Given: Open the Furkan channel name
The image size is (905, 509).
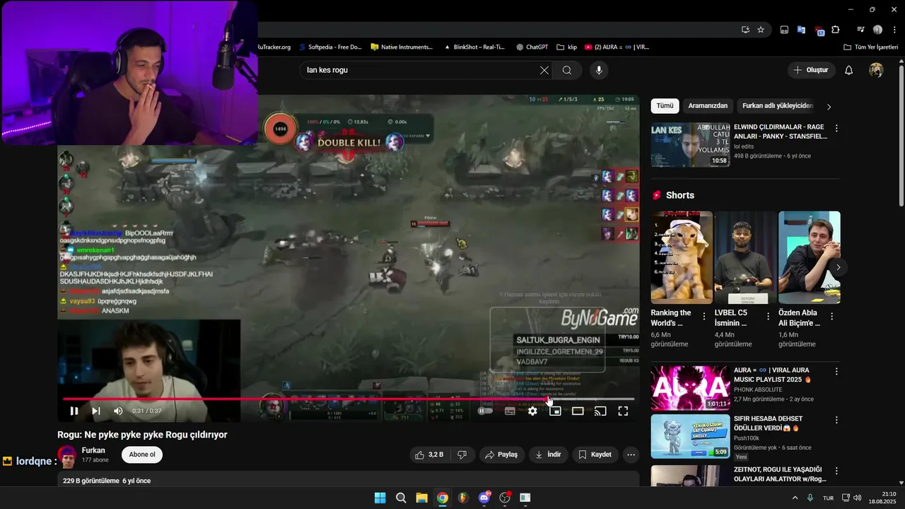Looking at the screenshot, I should pos(93,450).
